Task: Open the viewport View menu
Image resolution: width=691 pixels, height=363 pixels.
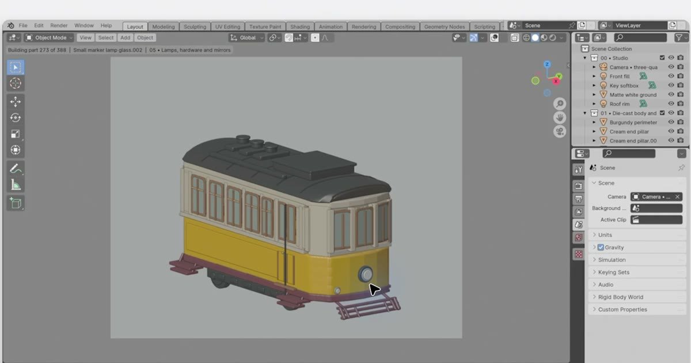Action: pos(85,37)
